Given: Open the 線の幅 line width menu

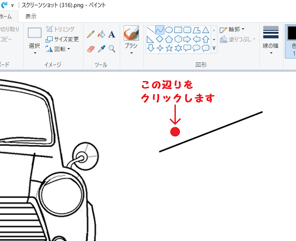Looking at the screenshot, I should tap(271, 40).
